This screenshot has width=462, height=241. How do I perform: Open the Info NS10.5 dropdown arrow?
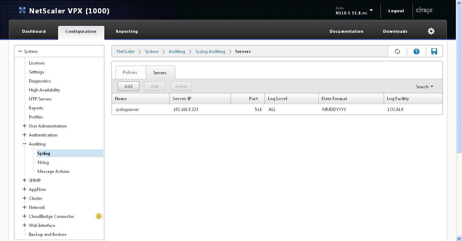coord(371,10)
